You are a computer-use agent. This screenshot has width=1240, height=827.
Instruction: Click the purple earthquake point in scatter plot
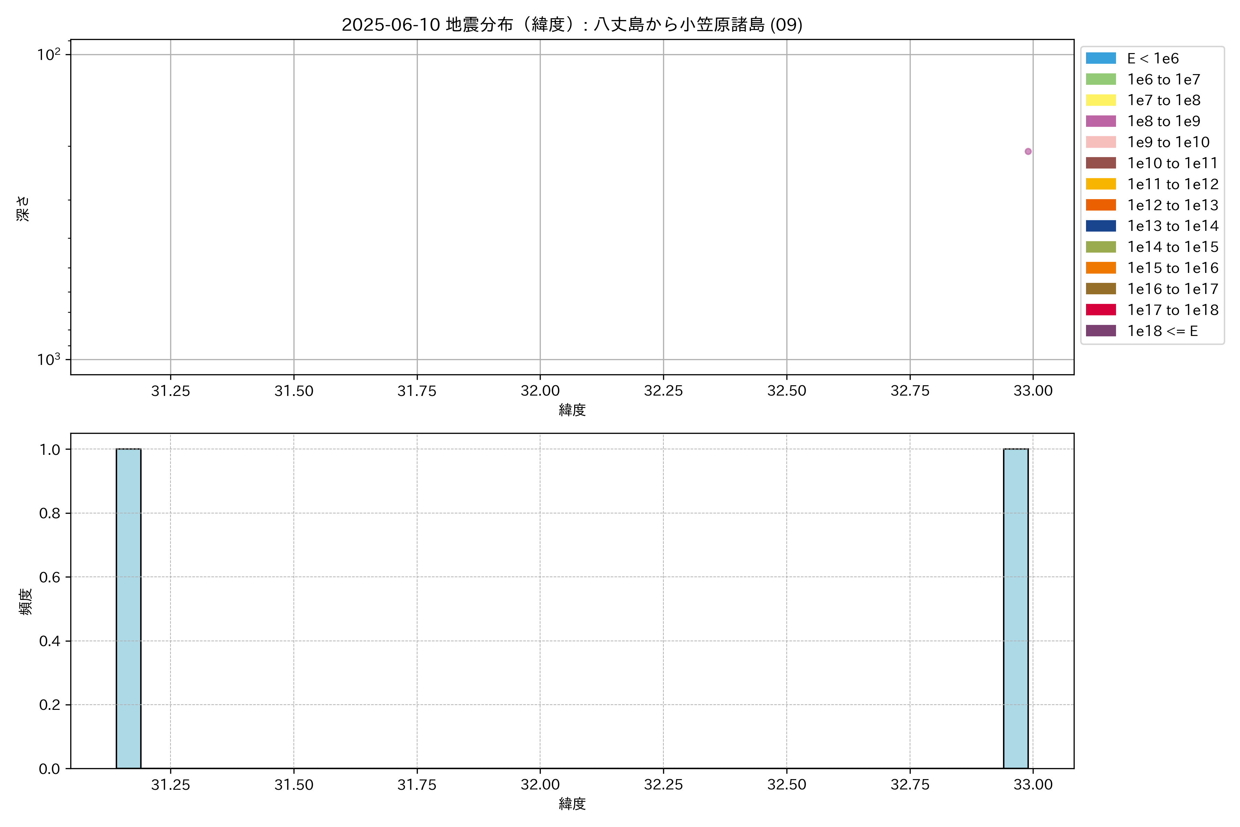[1027, 151]
